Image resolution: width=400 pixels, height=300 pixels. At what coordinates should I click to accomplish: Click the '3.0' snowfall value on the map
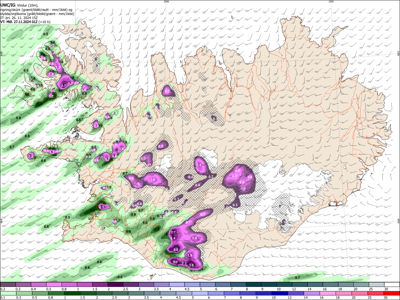[192, 265]
